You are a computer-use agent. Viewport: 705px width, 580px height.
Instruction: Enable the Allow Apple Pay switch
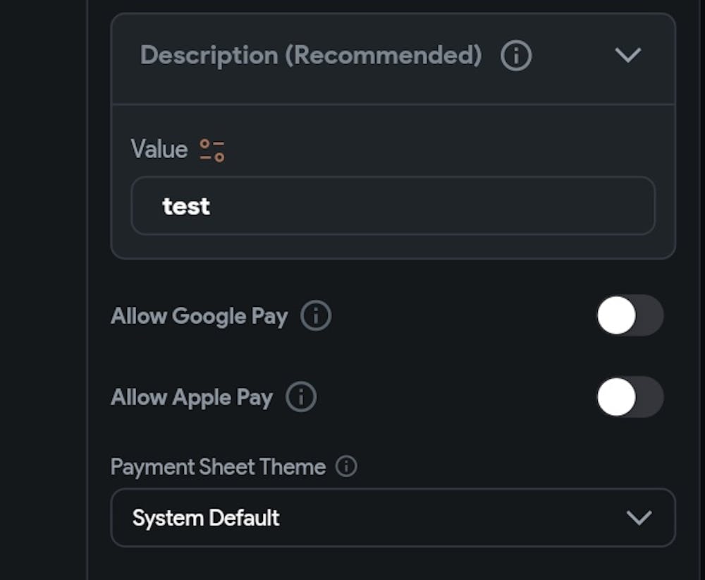click(x=629, y=397)
